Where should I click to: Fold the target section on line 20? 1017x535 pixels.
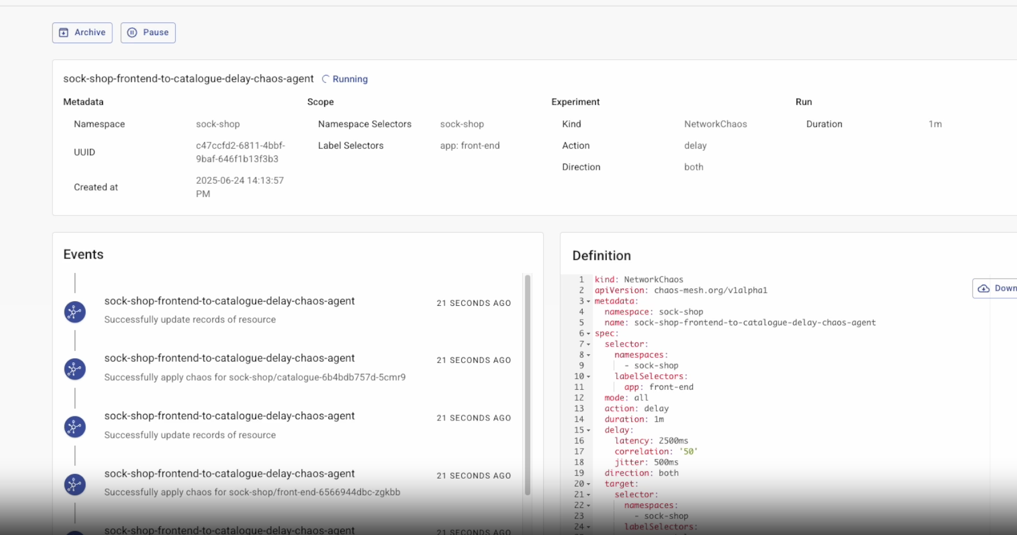588,484
